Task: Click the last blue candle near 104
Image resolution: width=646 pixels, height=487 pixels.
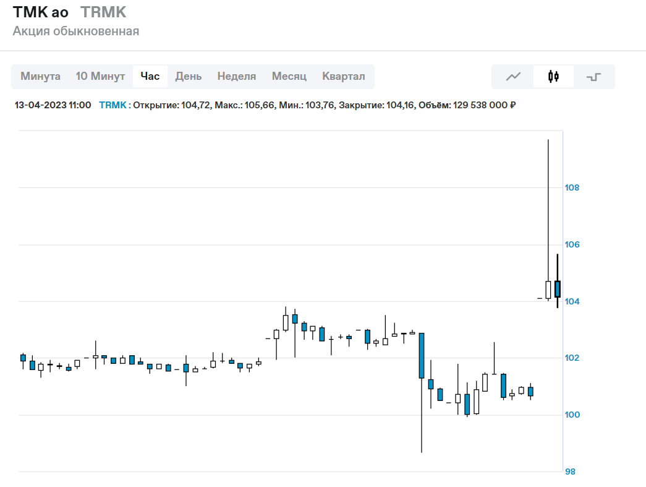Action: (558, 289)
